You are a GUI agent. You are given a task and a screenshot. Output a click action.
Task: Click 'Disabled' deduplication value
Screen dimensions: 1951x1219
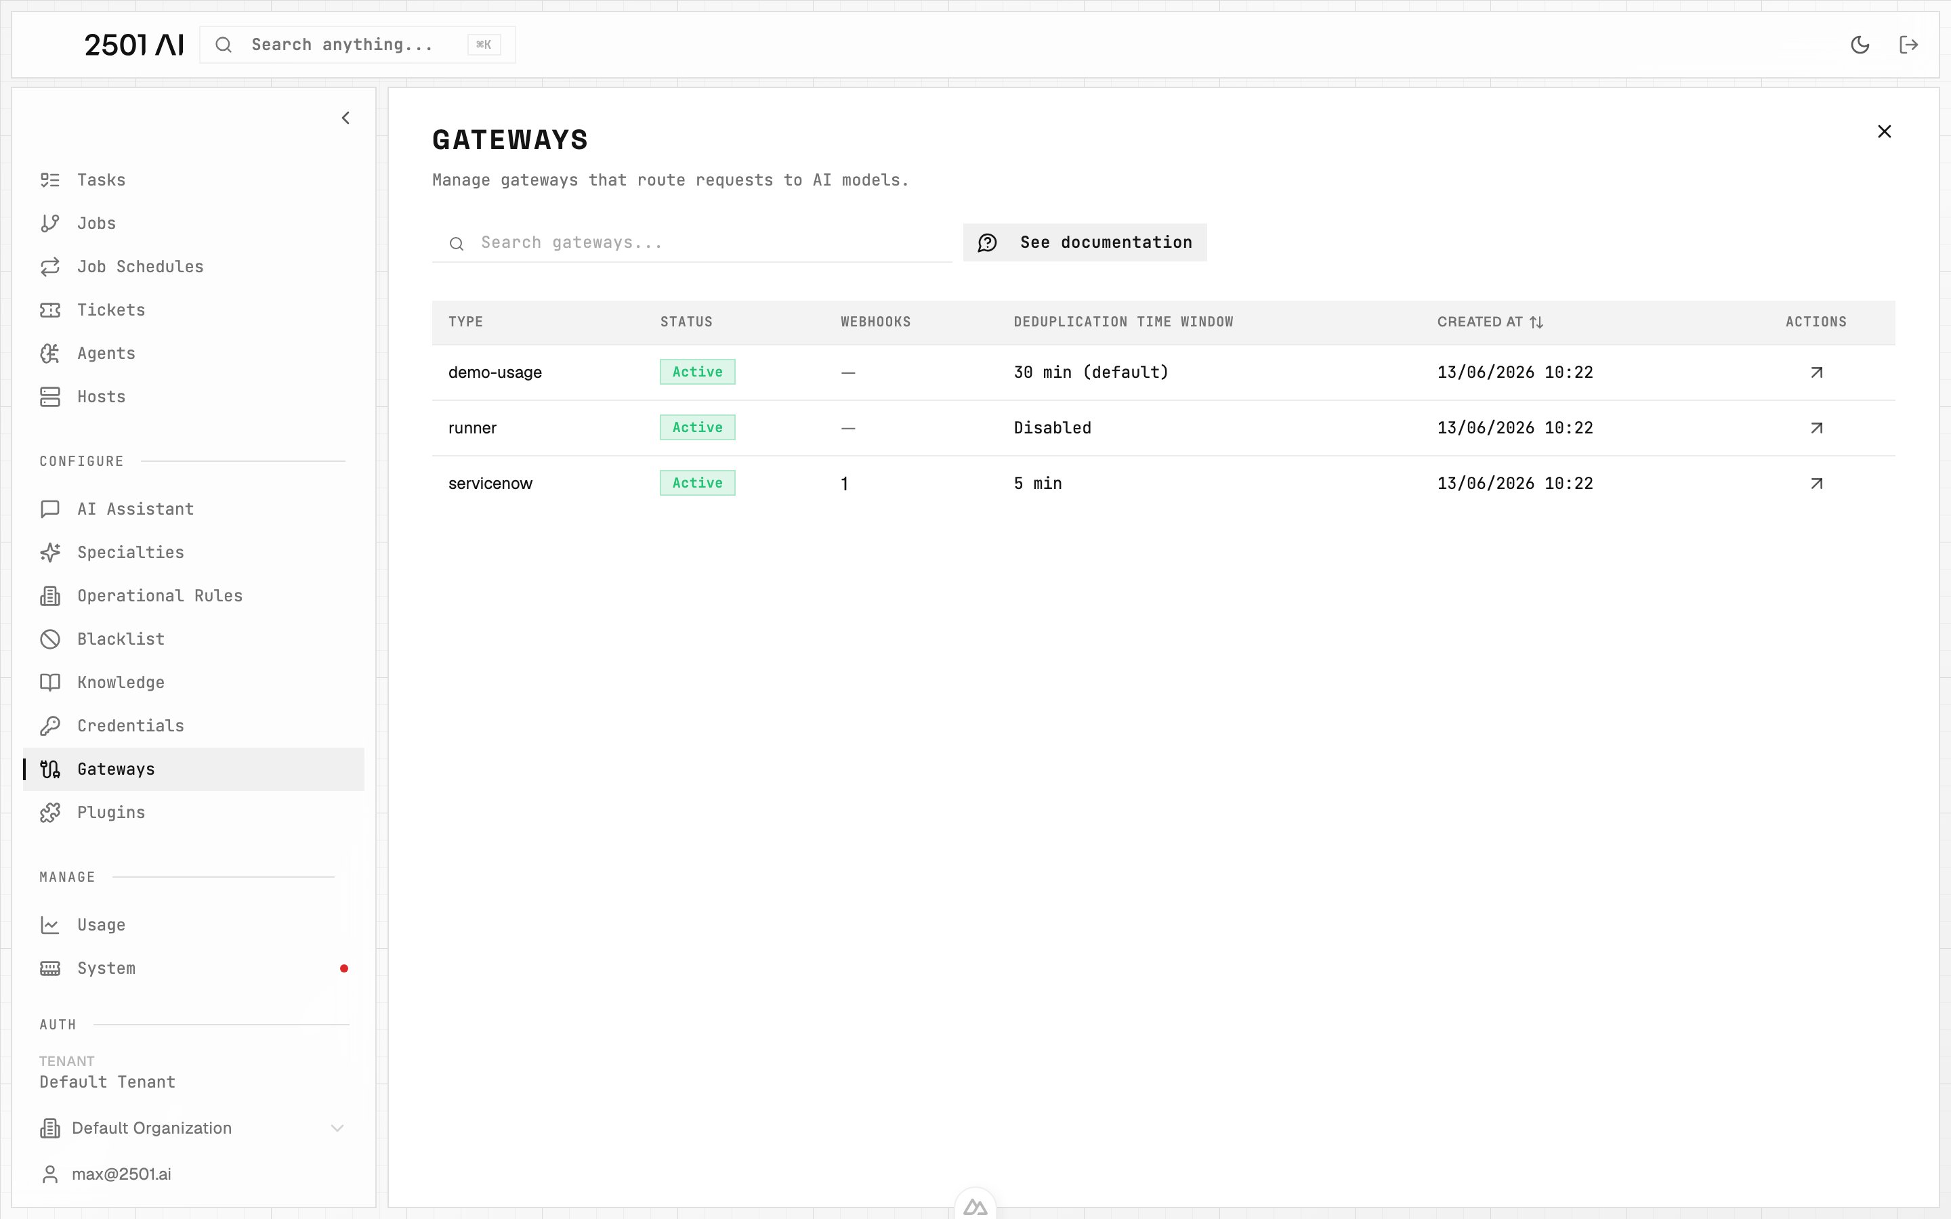coord(1052,428)
